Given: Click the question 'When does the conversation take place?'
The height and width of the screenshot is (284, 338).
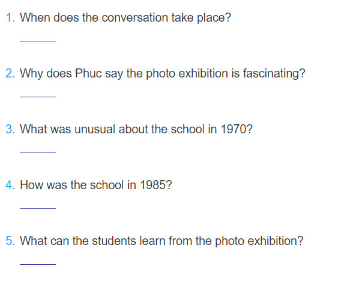Looking at the screenshot, I should click(125, 17).
